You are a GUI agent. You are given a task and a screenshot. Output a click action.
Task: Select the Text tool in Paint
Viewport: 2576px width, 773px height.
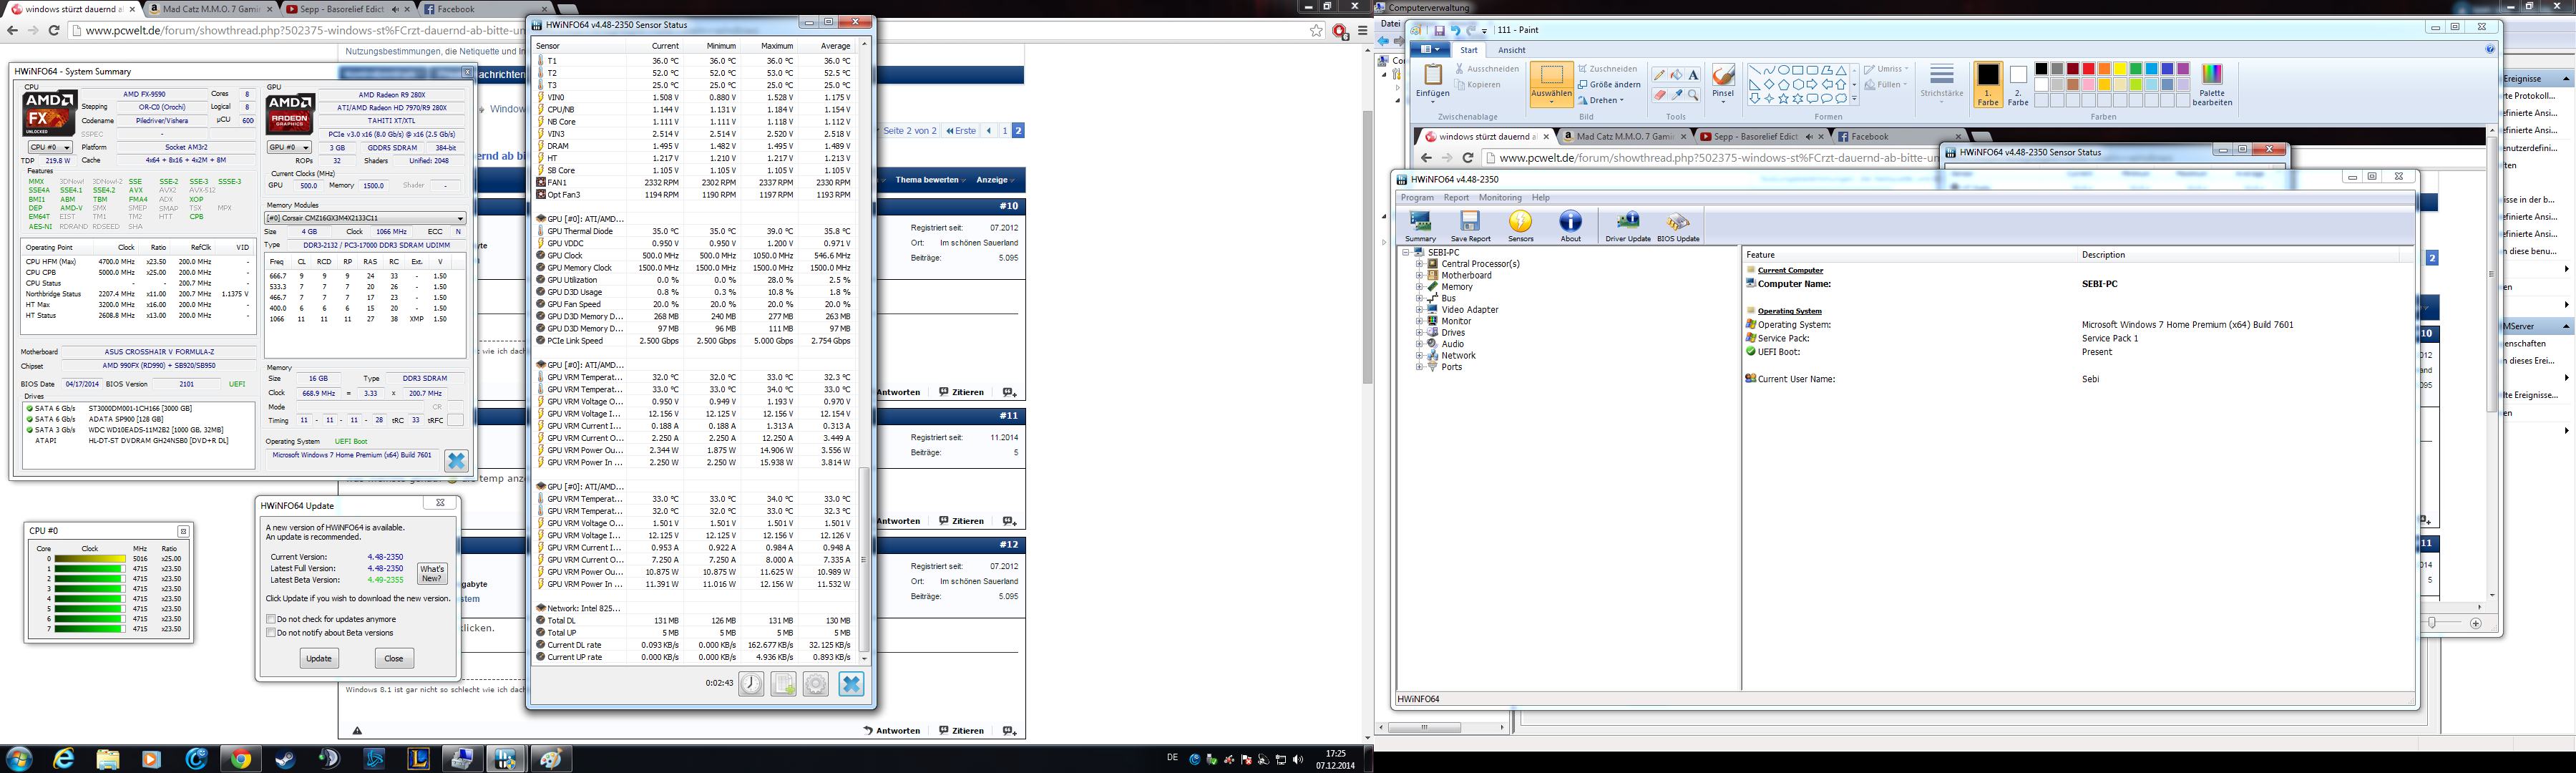(1693, 75)
